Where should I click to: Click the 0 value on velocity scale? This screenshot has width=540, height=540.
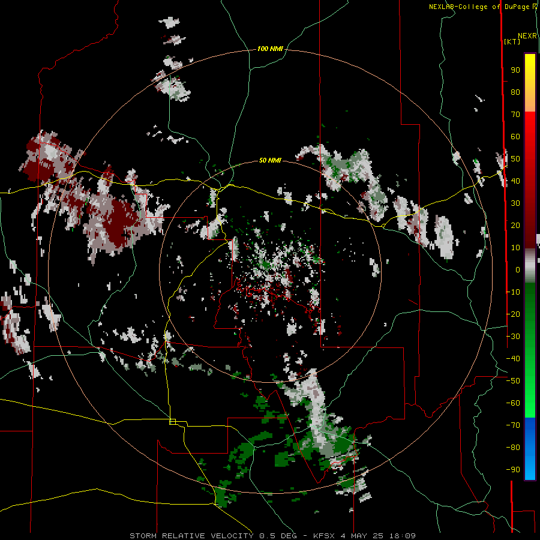coord(517,270)
